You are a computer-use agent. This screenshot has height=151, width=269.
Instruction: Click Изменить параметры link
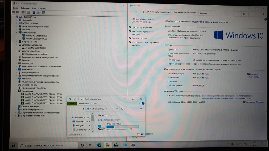click(254, 75)
